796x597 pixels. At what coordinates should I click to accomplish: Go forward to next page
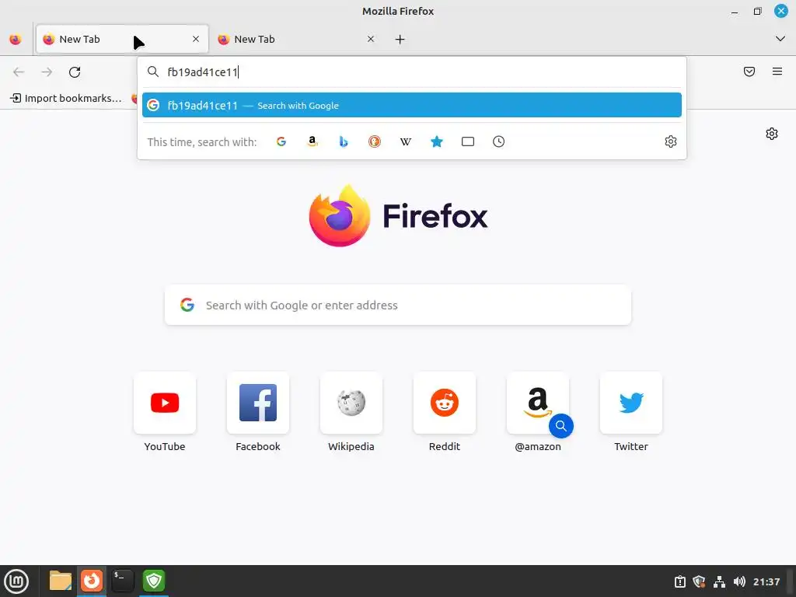47,72
